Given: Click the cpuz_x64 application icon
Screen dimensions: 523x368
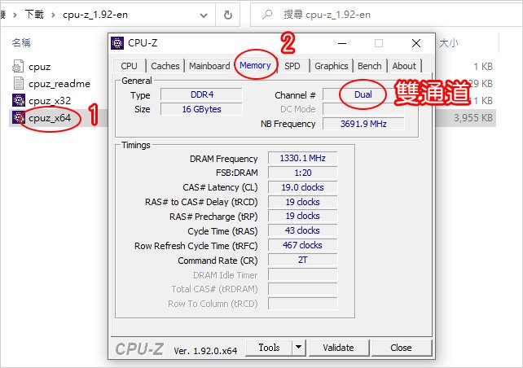Looking at the screenshot, I should tap(19, 117).
